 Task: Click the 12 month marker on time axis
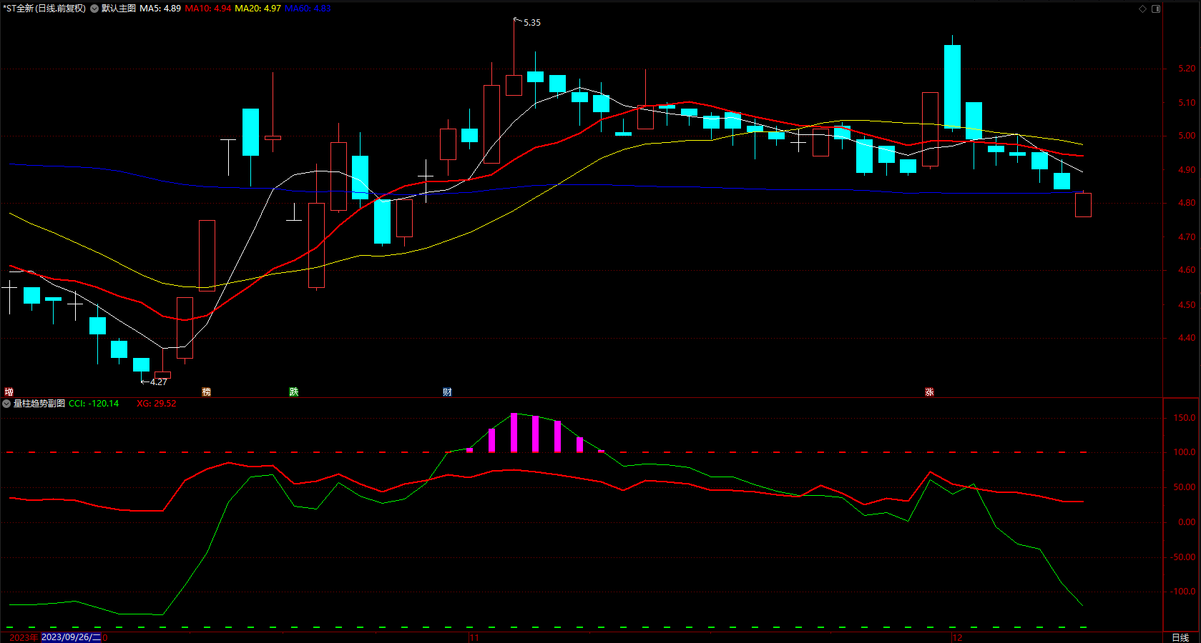(x=957, y=637)
